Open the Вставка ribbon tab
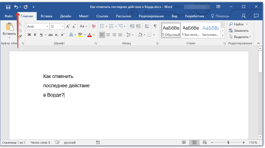Viewport: 265px width, 148px height. coord(47,16)
